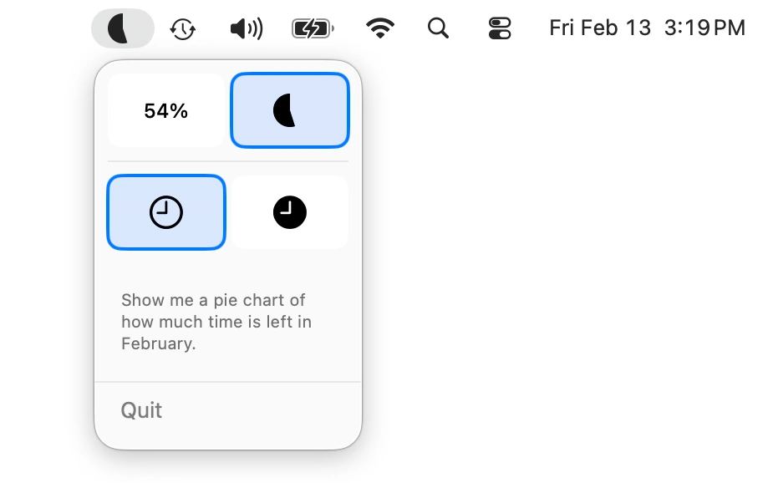Click the speaker volume icon
The width and height of the screenshot is (773, 483).
coord(245,28)
